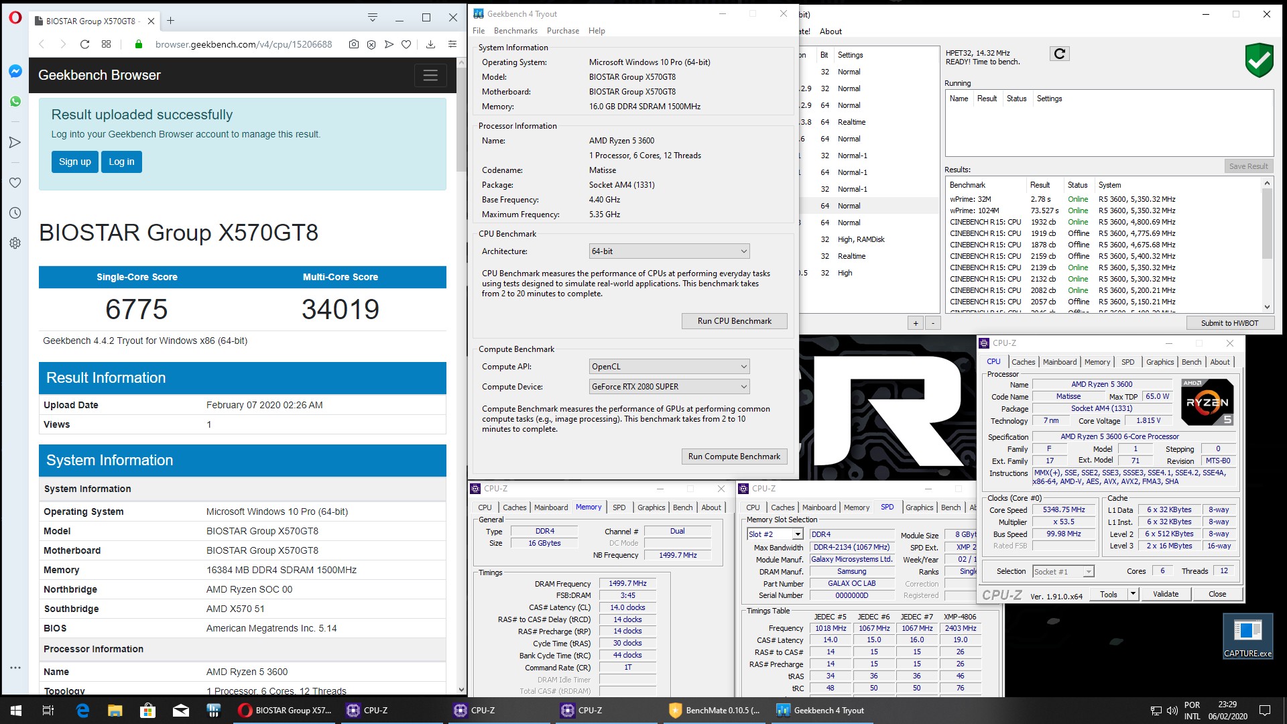Launch Microsoft Edge from taskbar

click(82, 711)
